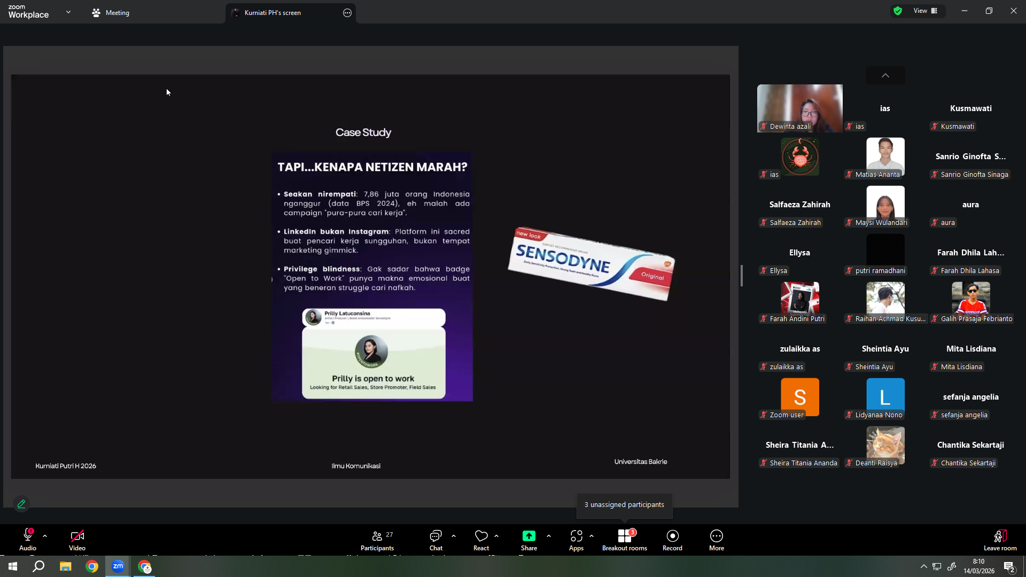This screenshot has width=1026, height=577.
Task: Click the crab avatar of ias
Action: coord(800,157)
